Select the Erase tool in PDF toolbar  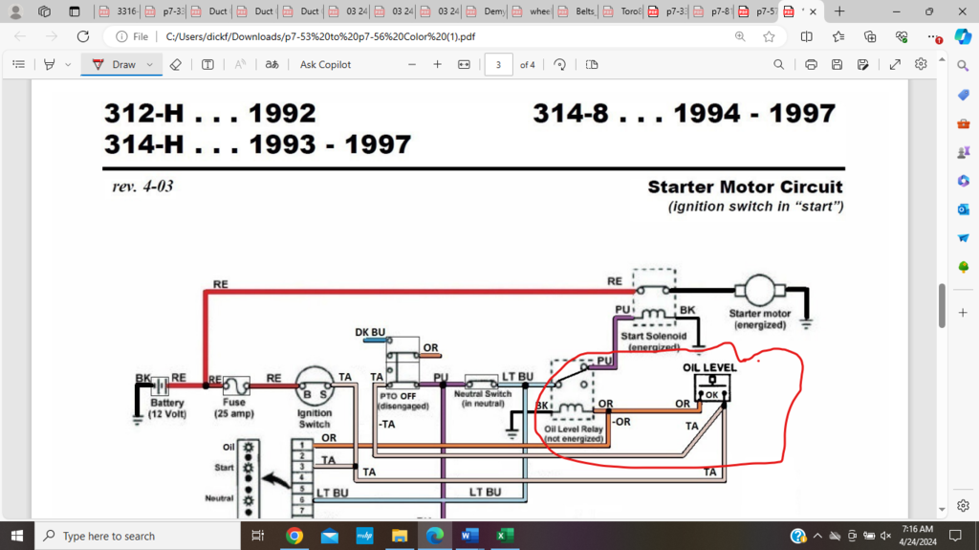click(x=175, y=64)
